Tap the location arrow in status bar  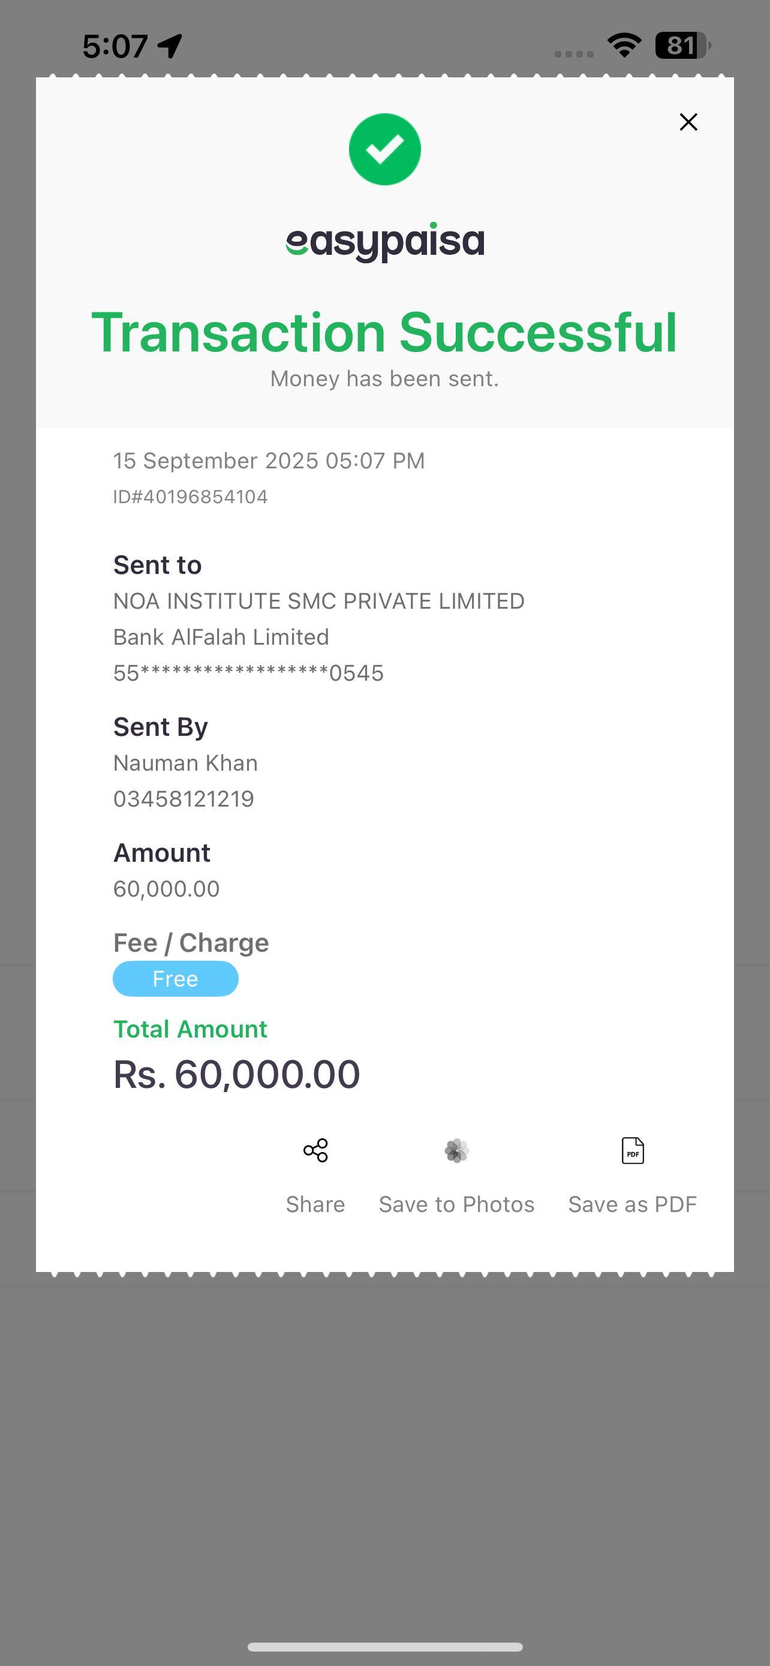tap(170, 45)
